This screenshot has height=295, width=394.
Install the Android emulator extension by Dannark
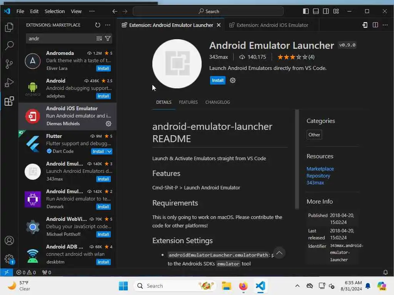103,207
